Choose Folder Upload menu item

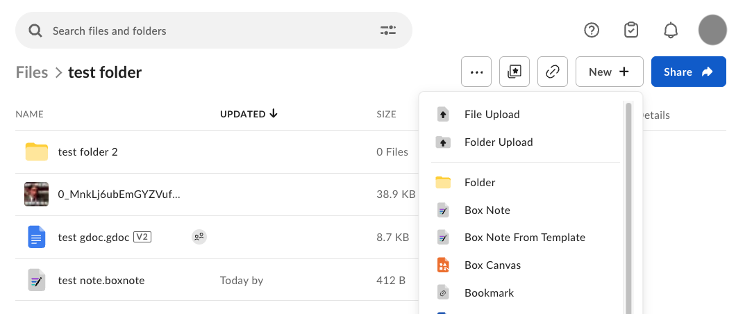pos(498,142)
